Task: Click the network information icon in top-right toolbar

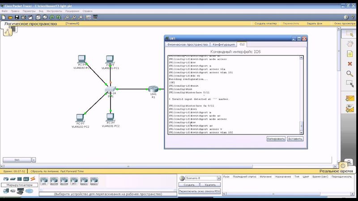Action: point(346,17)
